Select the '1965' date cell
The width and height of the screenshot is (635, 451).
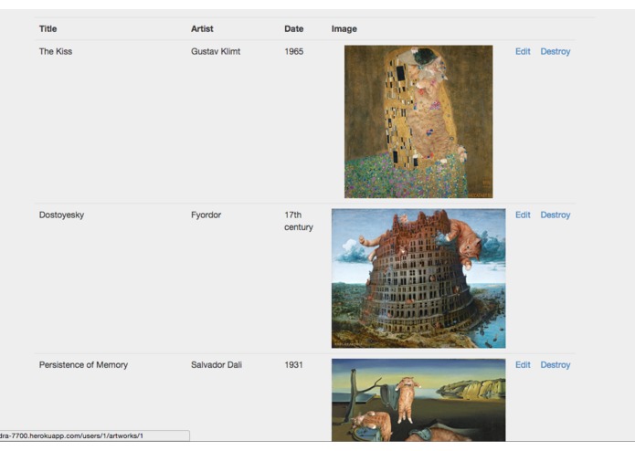(x=293, y=51)
